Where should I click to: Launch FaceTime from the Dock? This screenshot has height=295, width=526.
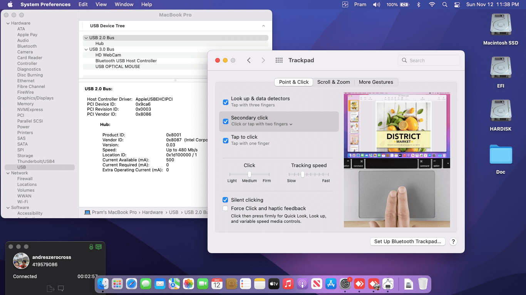(203, 284)
